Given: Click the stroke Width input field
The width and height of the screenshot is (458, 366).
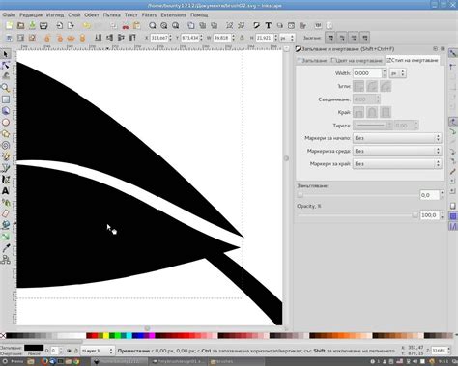Looking at the screenshot, I should 367,73.
